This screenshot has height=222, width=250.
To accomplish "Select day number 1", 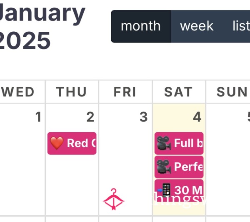I will point(38,117).
